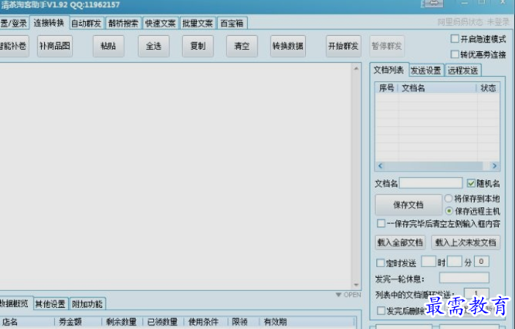Screen dimensions: 515x329
Task: Enable the 定时发送 checkbox
Action: (x=380, y=263)
